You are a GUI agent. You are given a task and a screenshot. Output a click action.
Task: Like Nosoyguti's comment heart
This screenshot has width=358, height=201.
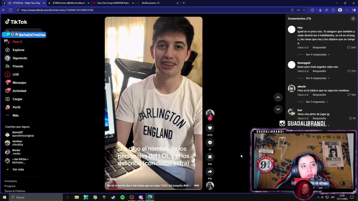(349, 71)
